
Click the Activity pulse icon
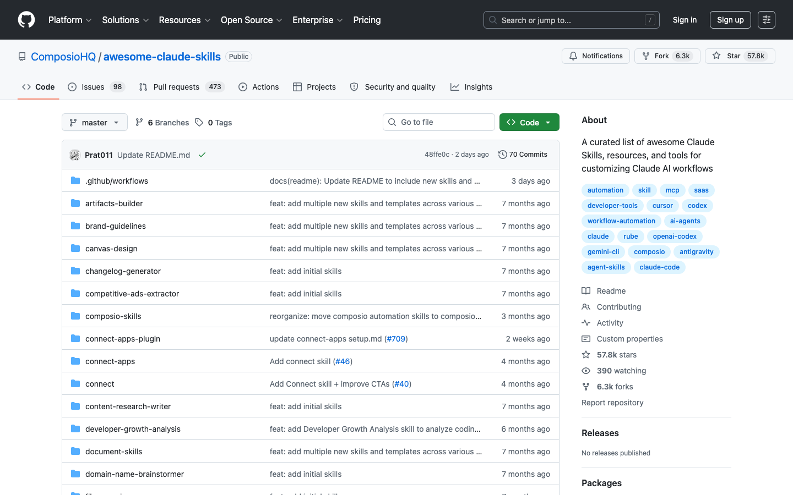[586, 323]
